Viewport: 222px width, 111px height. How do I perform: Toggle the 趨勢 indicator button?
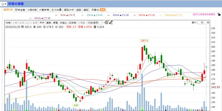49,23
